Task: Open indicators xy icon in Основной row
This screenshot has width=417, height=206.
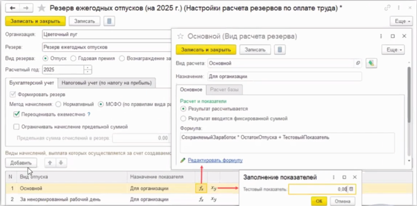Action: (214, 188)
